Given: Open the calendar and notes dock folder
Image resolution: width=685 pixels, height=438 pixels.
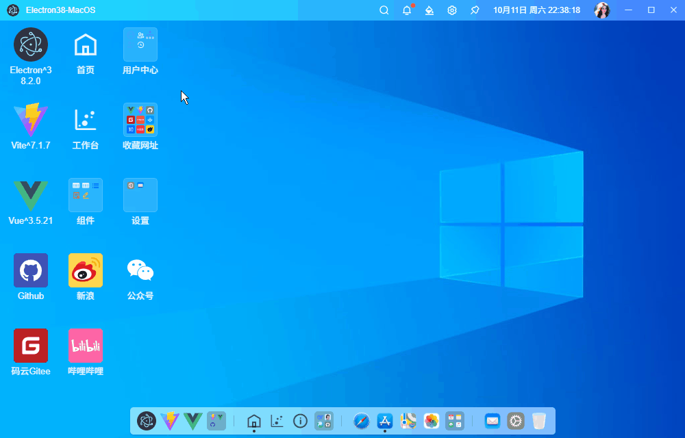Looking at the screenshot, I should [x=455, y=421].
